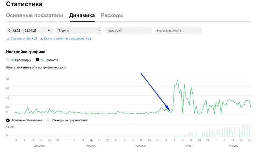
Task: Click the download icon beside 'Скачать отчёт, XLS'
Action: click(x=8, y=39)
